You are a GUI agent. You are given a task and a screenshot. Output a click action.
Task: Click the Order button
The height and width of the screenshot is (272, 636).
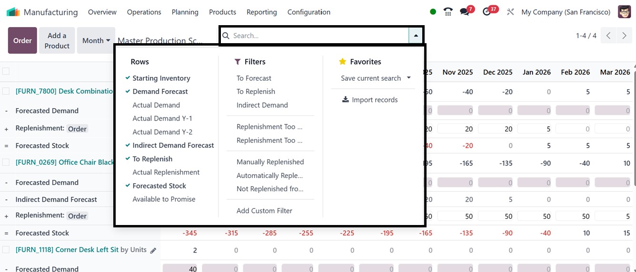pyautogui.click(x=22, y=40)
